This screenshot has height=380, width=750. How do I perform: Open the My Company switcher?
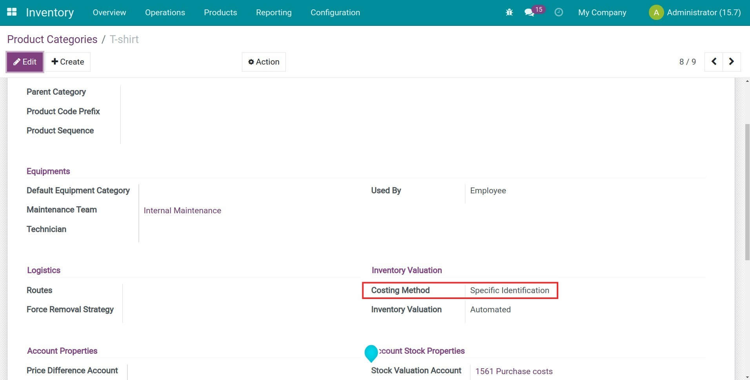click(x=602, y=12)
